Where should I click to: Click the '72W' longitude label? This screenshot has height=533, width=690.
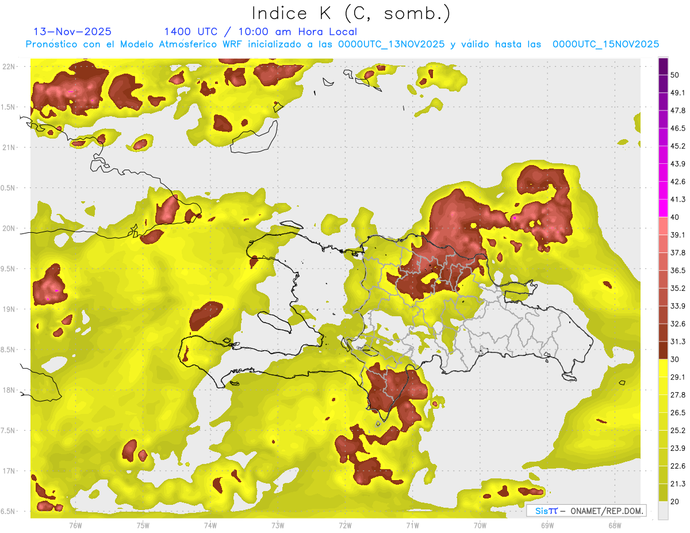(x=345, y=525)
